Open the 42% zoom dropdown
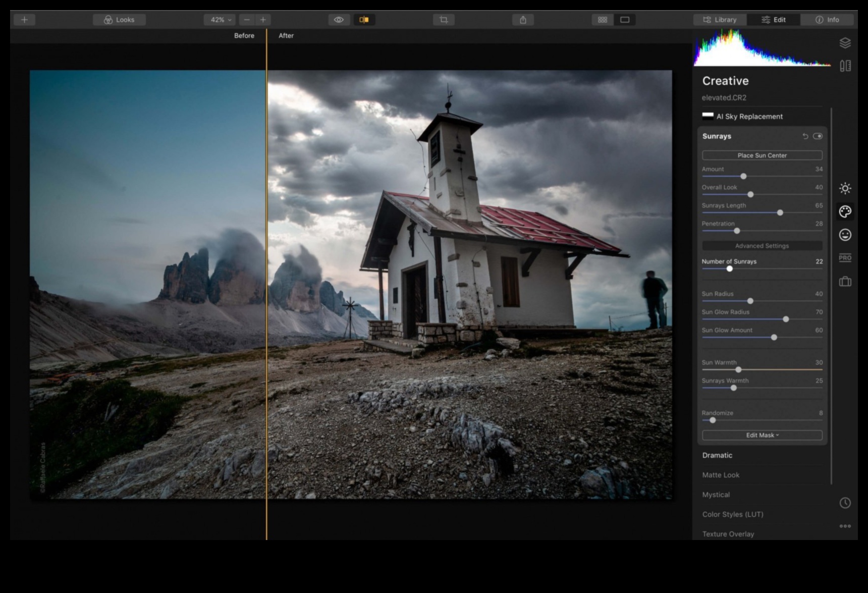 click(220, 20)
